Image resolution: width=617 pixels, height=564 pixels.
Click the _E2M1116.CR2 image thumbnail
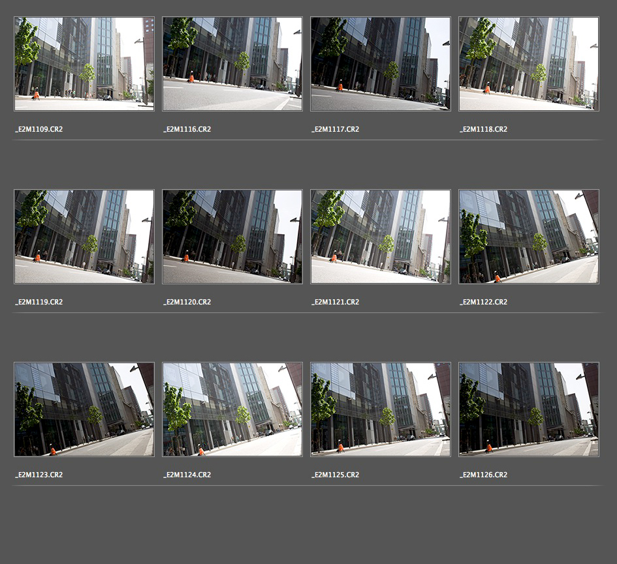(x=232, y=64)
